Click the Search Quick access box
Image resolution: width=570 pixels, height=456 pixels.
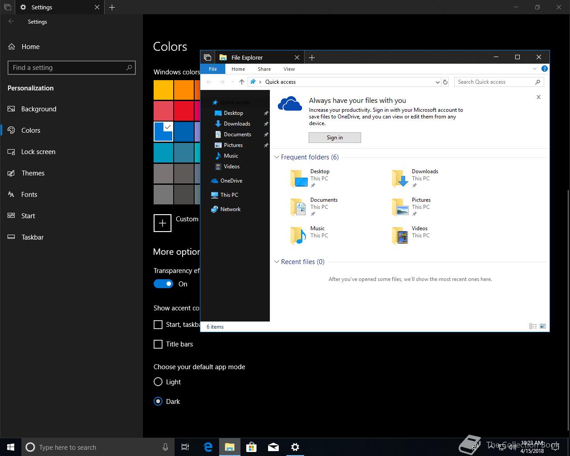click(499, 82)
